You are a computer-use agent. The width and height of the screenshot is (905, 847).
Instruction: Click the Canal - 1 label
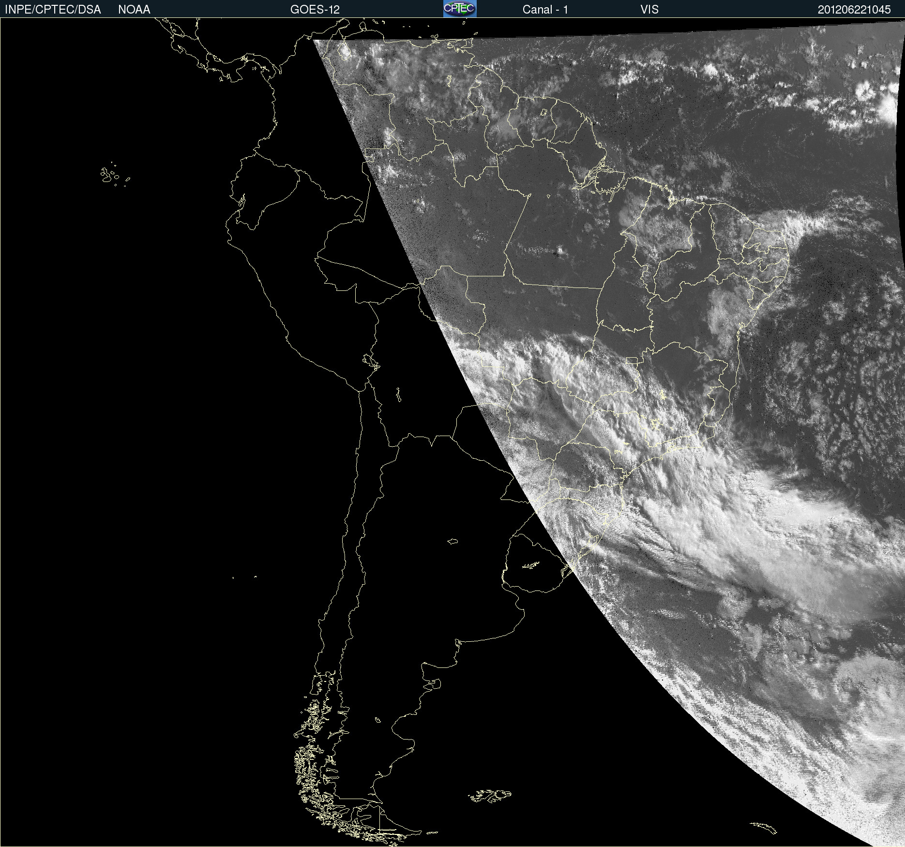coord(545,10)
